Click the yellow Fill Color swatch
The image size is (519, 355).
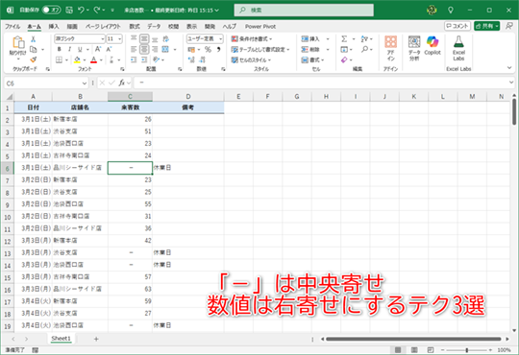[77, 59]
